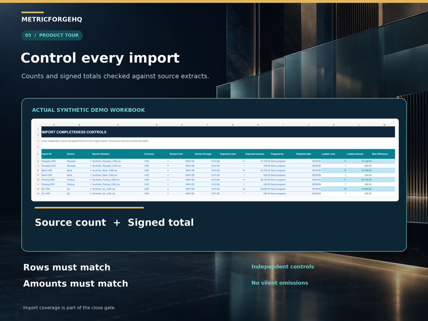Select extract from 08/01/26 in Posting-USD row
The height and width of the screenshot is (321, 428).
pos(182,180)
